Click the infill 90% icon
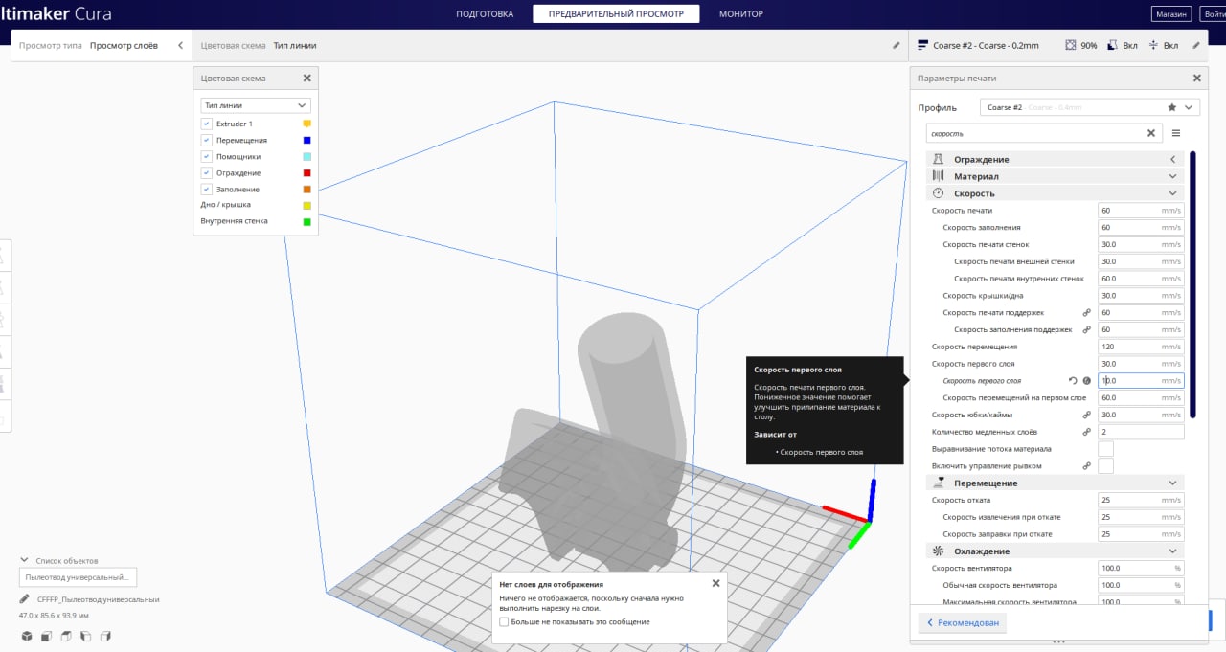This screenshot has width=1226, height=652. pos(1071,45)
